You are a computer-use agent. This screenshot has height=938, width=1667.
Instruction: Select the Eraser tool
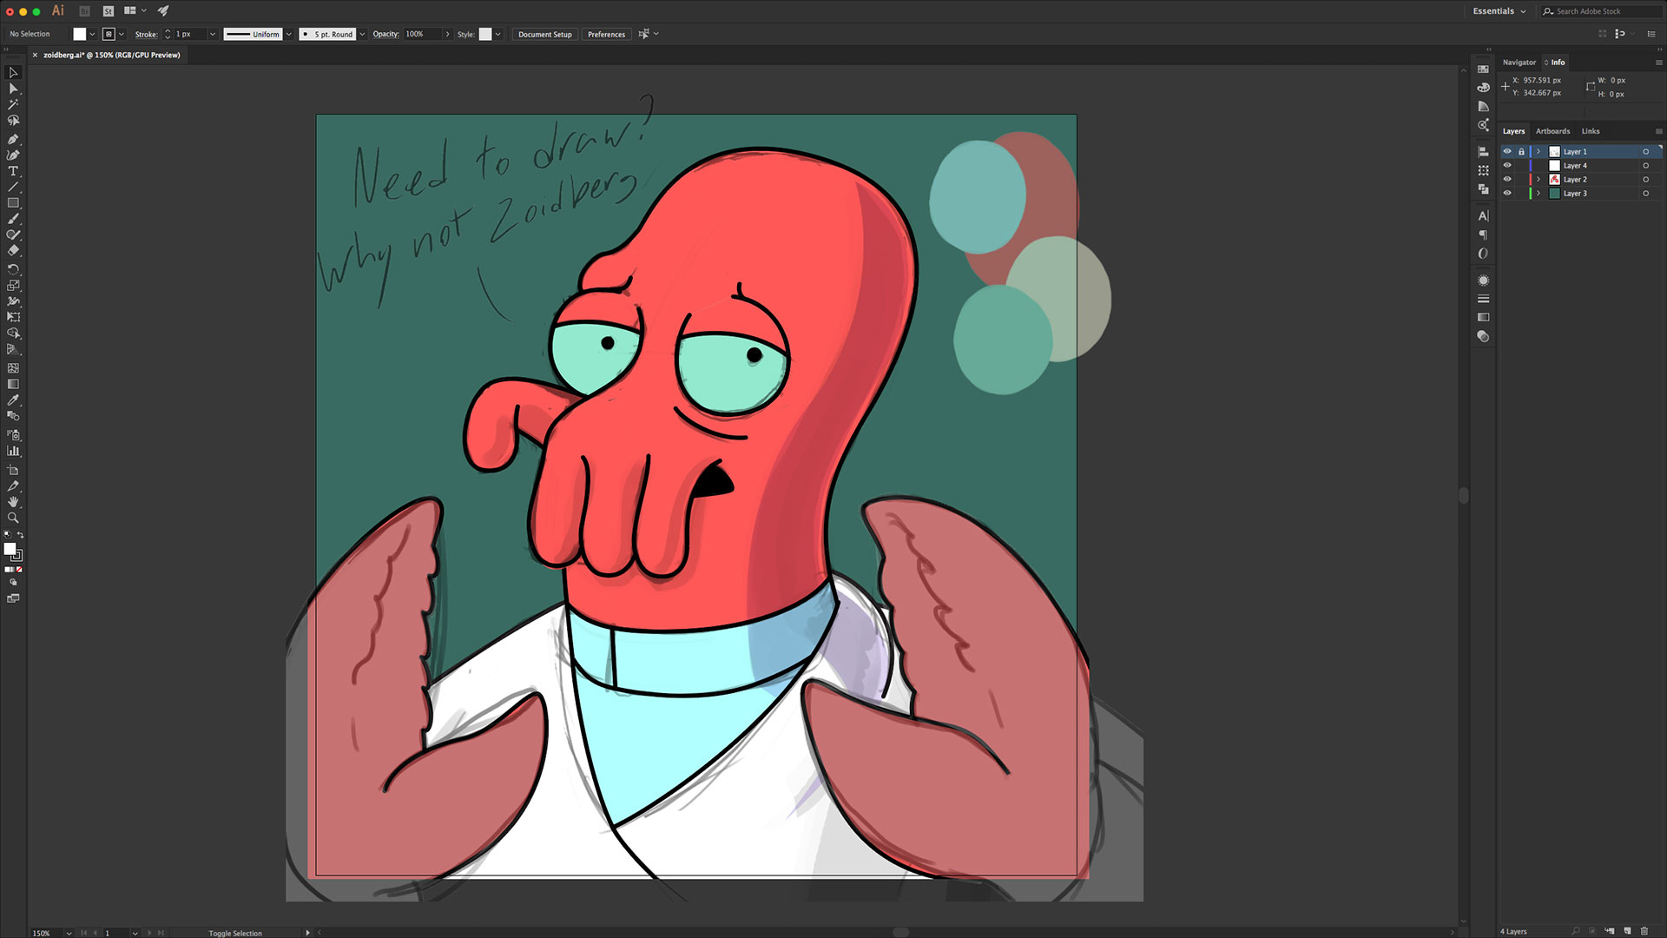point(13,251)
